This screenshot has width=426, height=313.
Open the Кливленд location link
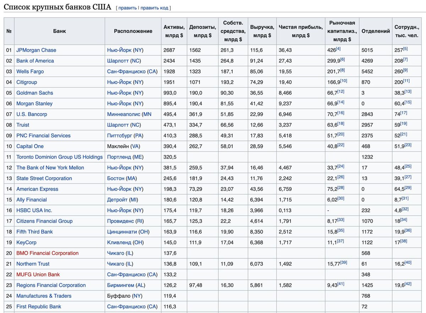pyautogui.click(x=119, y=242)
